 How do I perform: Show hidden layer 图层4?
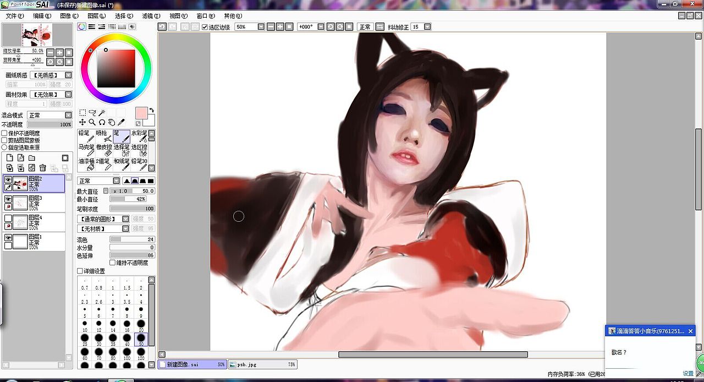8,217
